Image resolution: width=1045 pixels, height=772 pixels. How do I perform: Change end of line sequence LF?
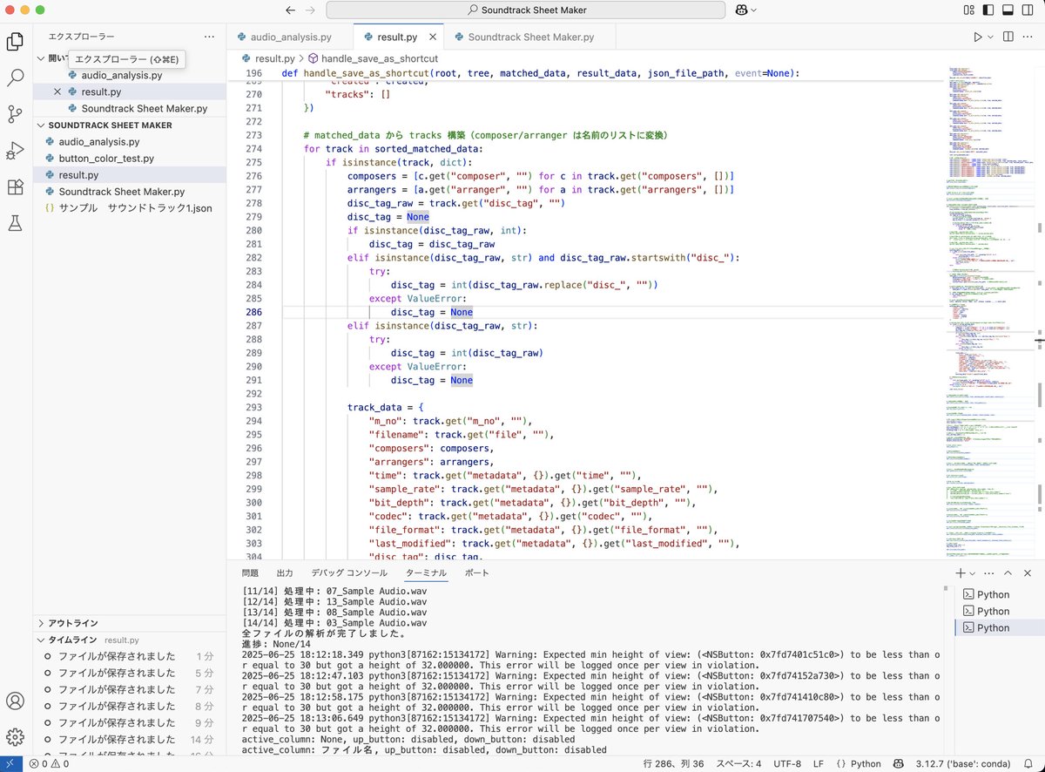tap(819, 763)
